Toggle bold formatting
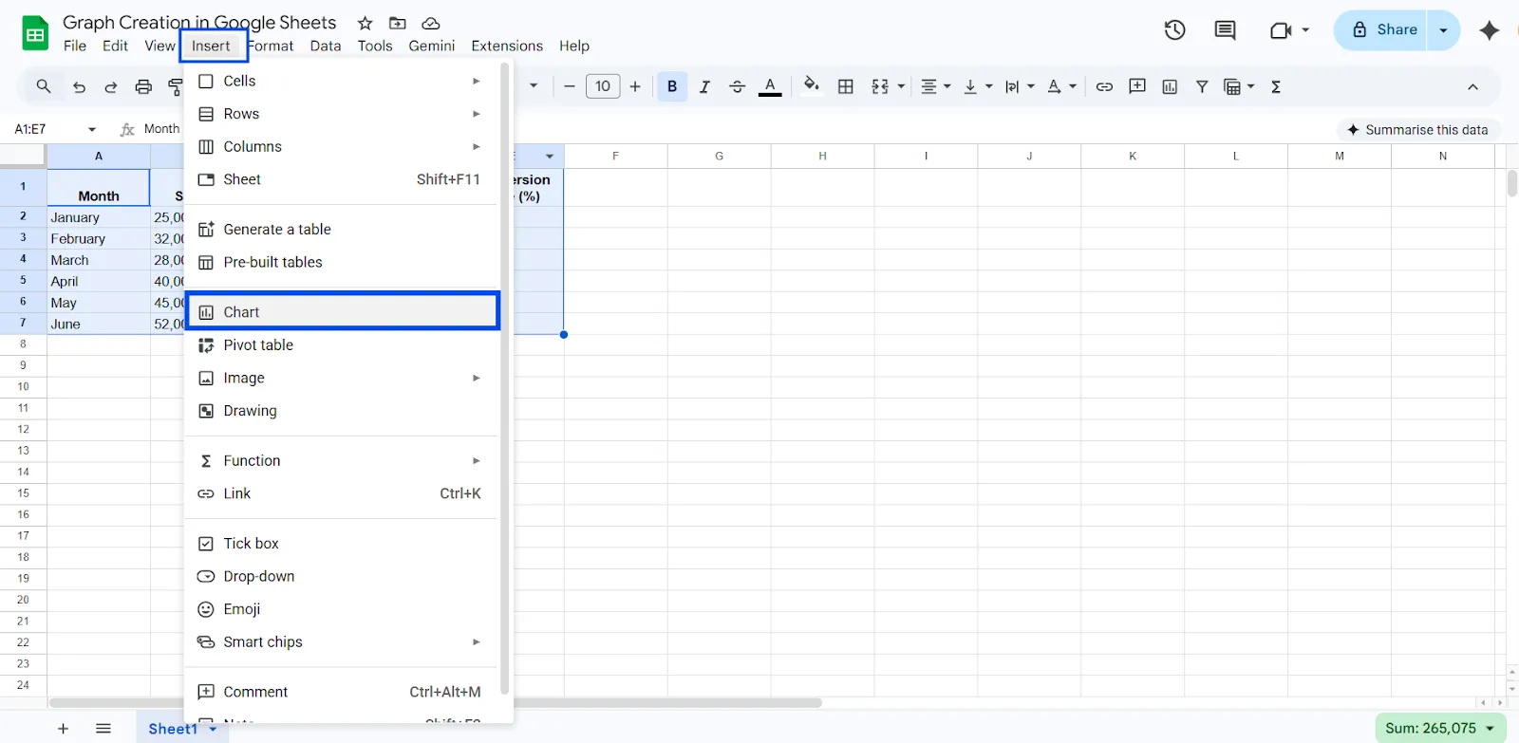This screenshot has height=743, width=1519. pyautogui.click(x=672, y=86)
